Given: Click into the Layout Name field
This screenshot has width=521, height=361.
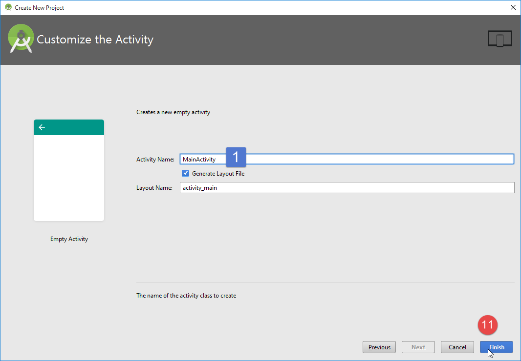Looking at the screenshot, I should coord(347,187).
